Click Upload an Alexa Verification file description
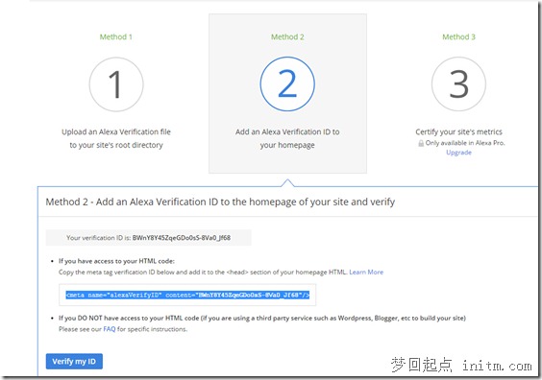Screen dimensions: 542x380 (115, 138)
